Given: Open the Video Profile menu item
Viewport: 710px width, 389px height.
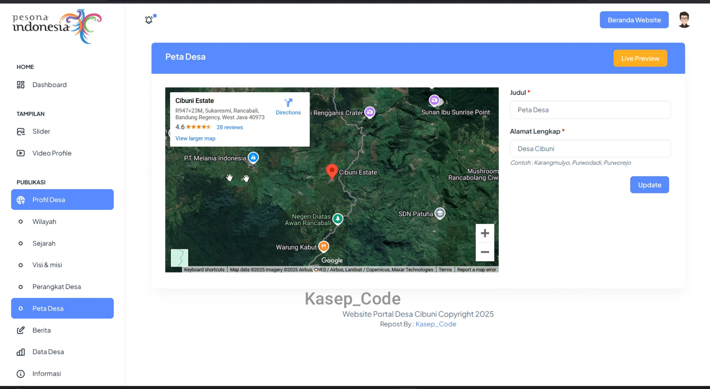Looking at the screenshot, I should (62, 153).
